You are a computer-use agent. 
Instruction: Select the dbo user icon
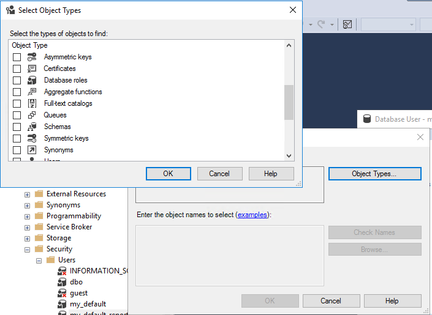[62, 282]
